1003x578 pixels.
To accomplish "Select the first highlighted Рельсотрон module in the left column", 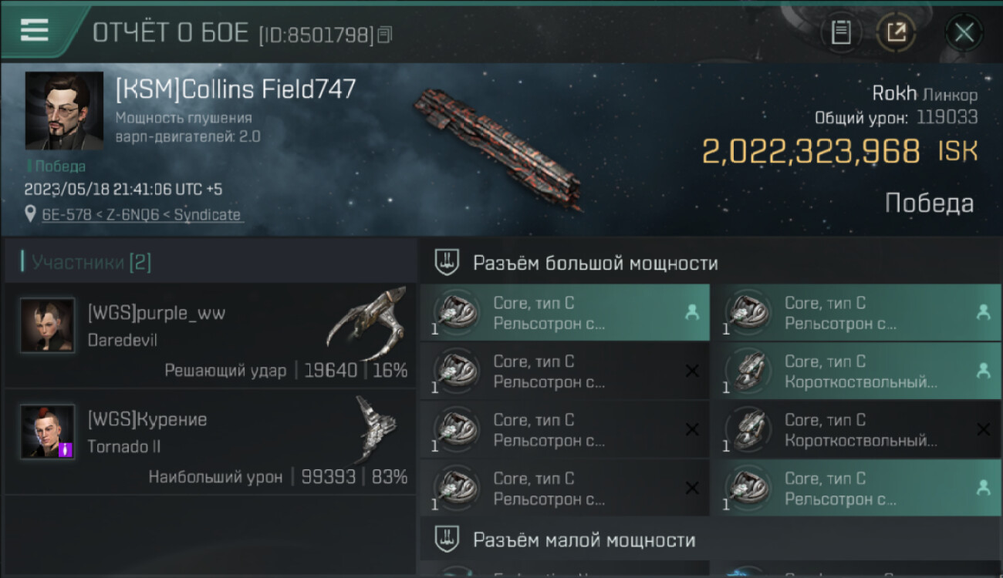I will point(565,313).
